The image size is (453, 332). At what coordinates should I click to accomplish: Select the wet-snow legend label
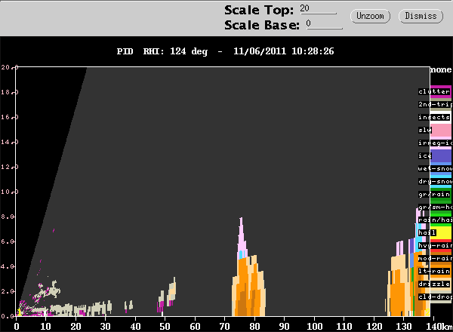(x=435, y=168)
